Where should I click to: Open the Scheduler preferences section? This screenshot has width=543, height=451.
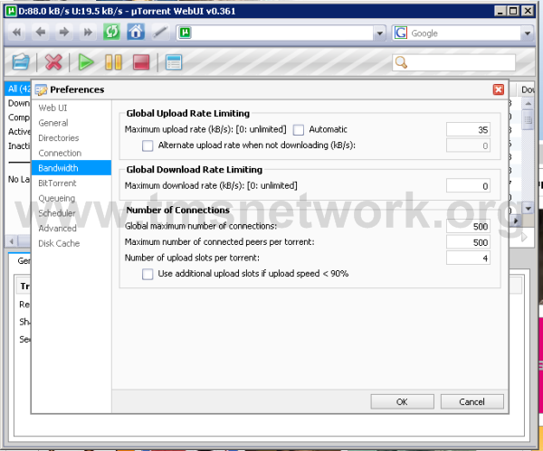click(71, 213)
